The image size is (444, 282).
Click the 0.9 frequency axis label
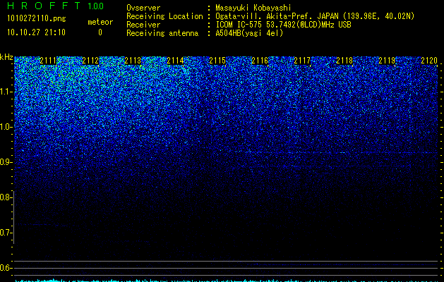point(6,162)
